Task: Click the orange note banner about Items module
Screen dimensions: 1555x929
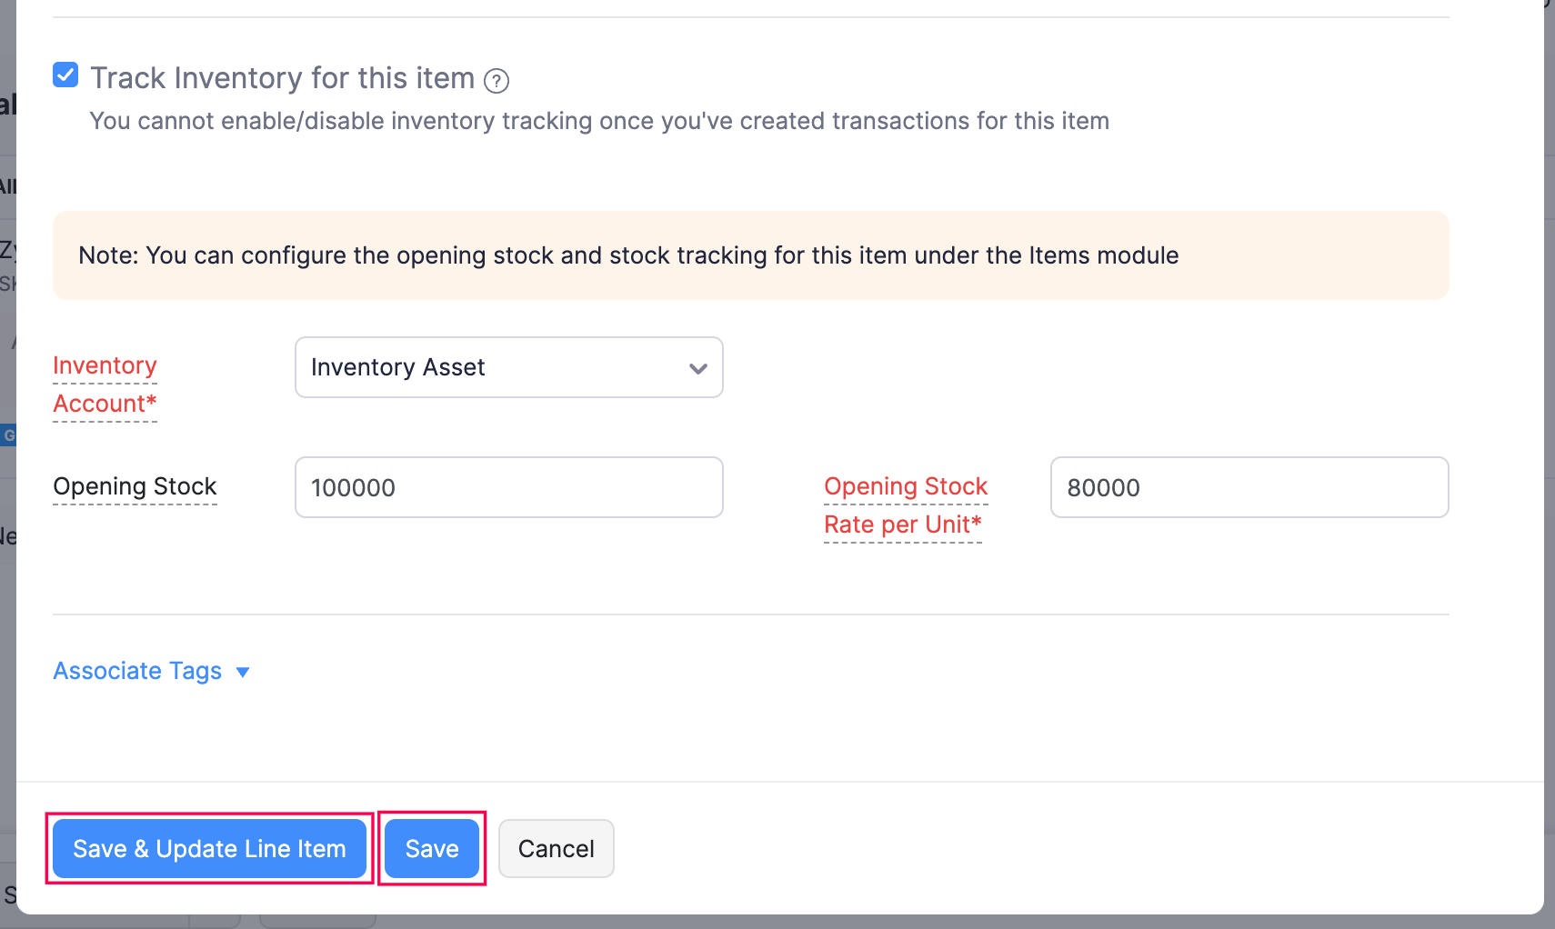Action: [x=750, y=255]
